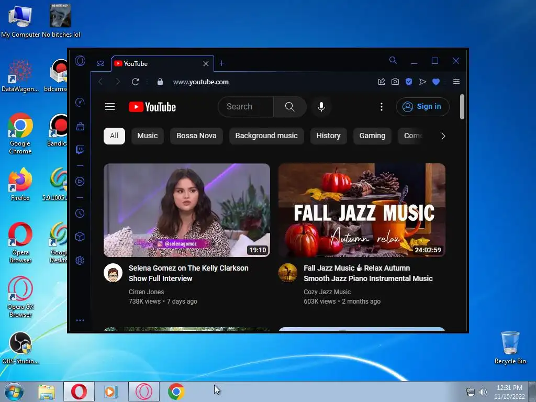Image resolution: width=536 pixels, height=402 pixels.
Task: Select the Music filter chip
Action: [x=147, y=136]
